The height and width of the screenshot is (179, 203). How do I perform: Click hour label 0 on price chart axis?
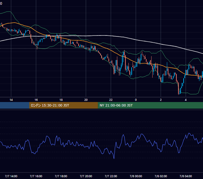tap(136, 100)
